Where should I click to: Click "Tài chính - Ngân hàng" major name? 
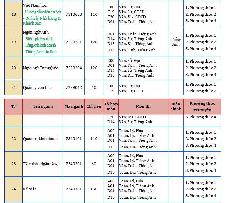[x=40, y=164]
